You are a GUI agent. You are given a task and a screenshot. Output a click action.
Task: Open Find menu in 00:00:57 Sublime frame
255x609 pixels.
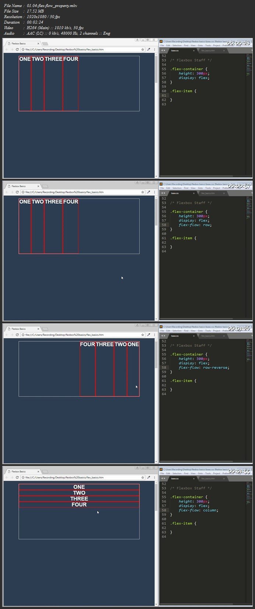pyautogui.click(x=186, y=188)
